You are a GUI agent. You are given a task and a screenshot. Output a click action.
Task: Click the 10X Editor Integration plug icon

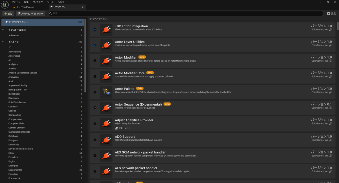(106, 30)
